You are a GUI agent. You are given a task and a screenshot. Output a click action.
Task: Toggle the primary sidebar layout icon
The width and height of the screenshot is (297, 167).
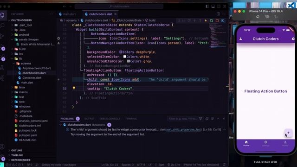pos(207,6)
